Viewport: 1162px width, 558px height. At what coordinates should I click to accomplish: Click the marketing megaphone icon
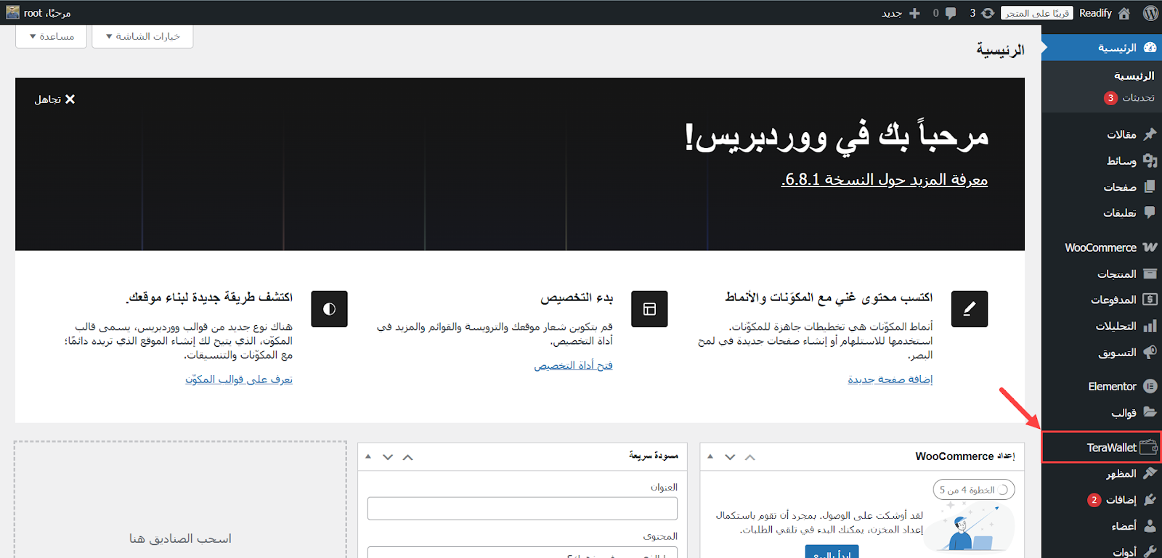point(1150,352)
